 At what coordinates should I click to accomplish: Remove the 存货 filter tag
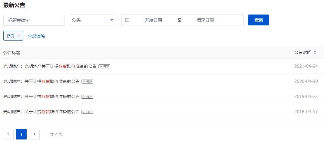[19, 36]
